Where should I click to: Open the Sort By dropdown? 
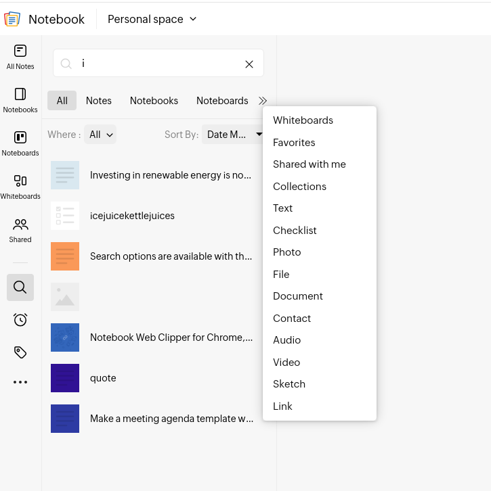click(x=234, y=135)
